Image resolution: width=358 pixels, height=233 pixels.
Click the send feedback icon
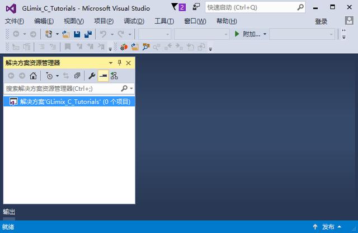(196, 7)
